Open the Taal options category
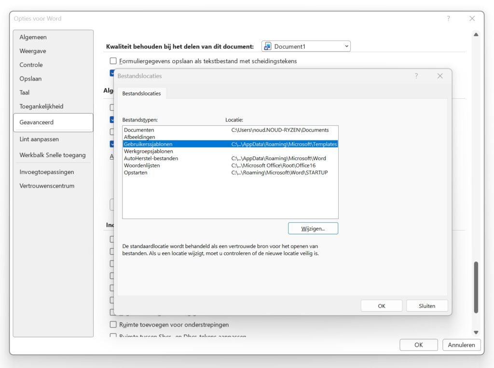 53,93
